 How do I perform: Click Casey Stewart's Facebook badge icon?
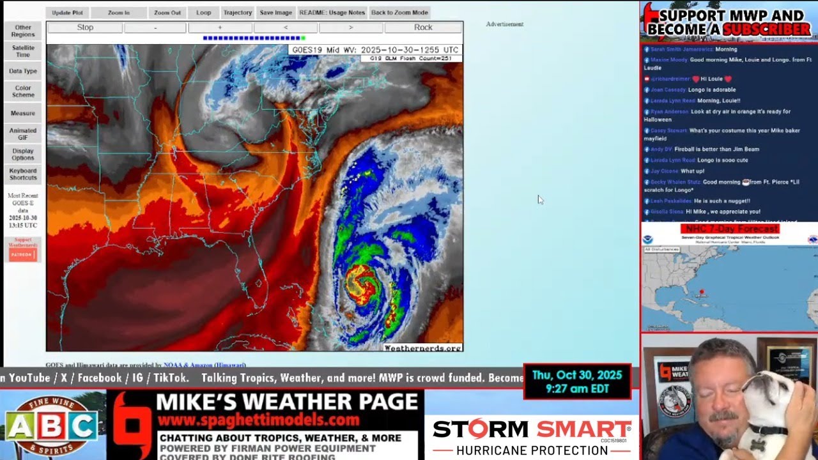pyautogui.click(x=647, y=130)
